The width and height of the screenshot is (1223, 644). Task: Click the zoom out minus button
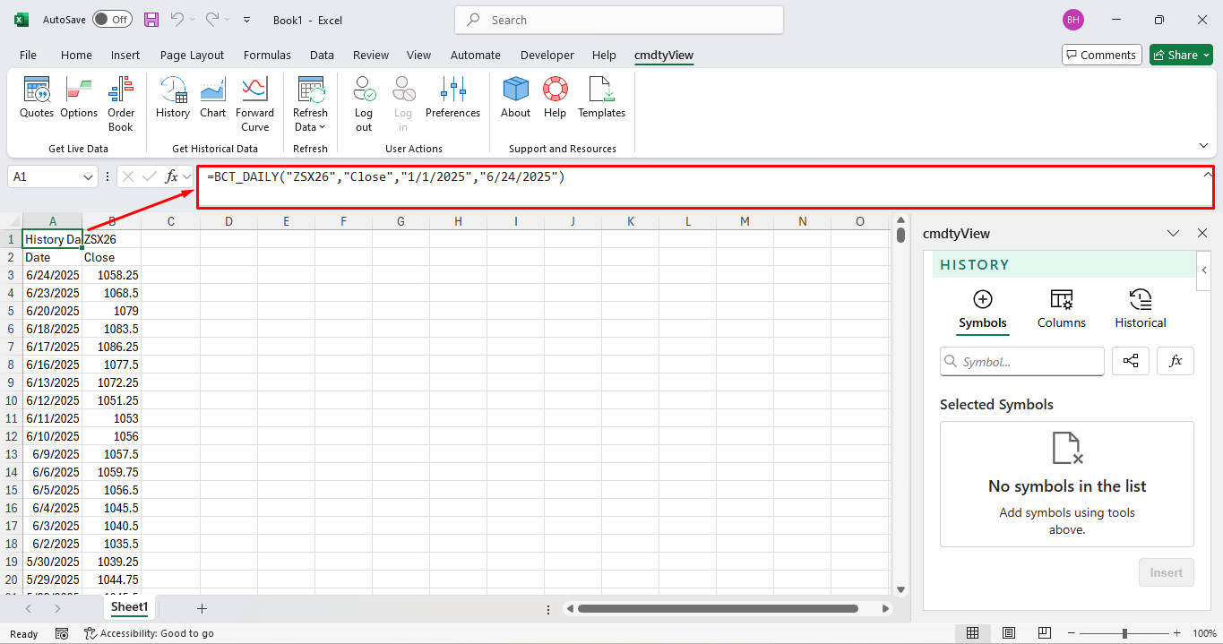1071,633
